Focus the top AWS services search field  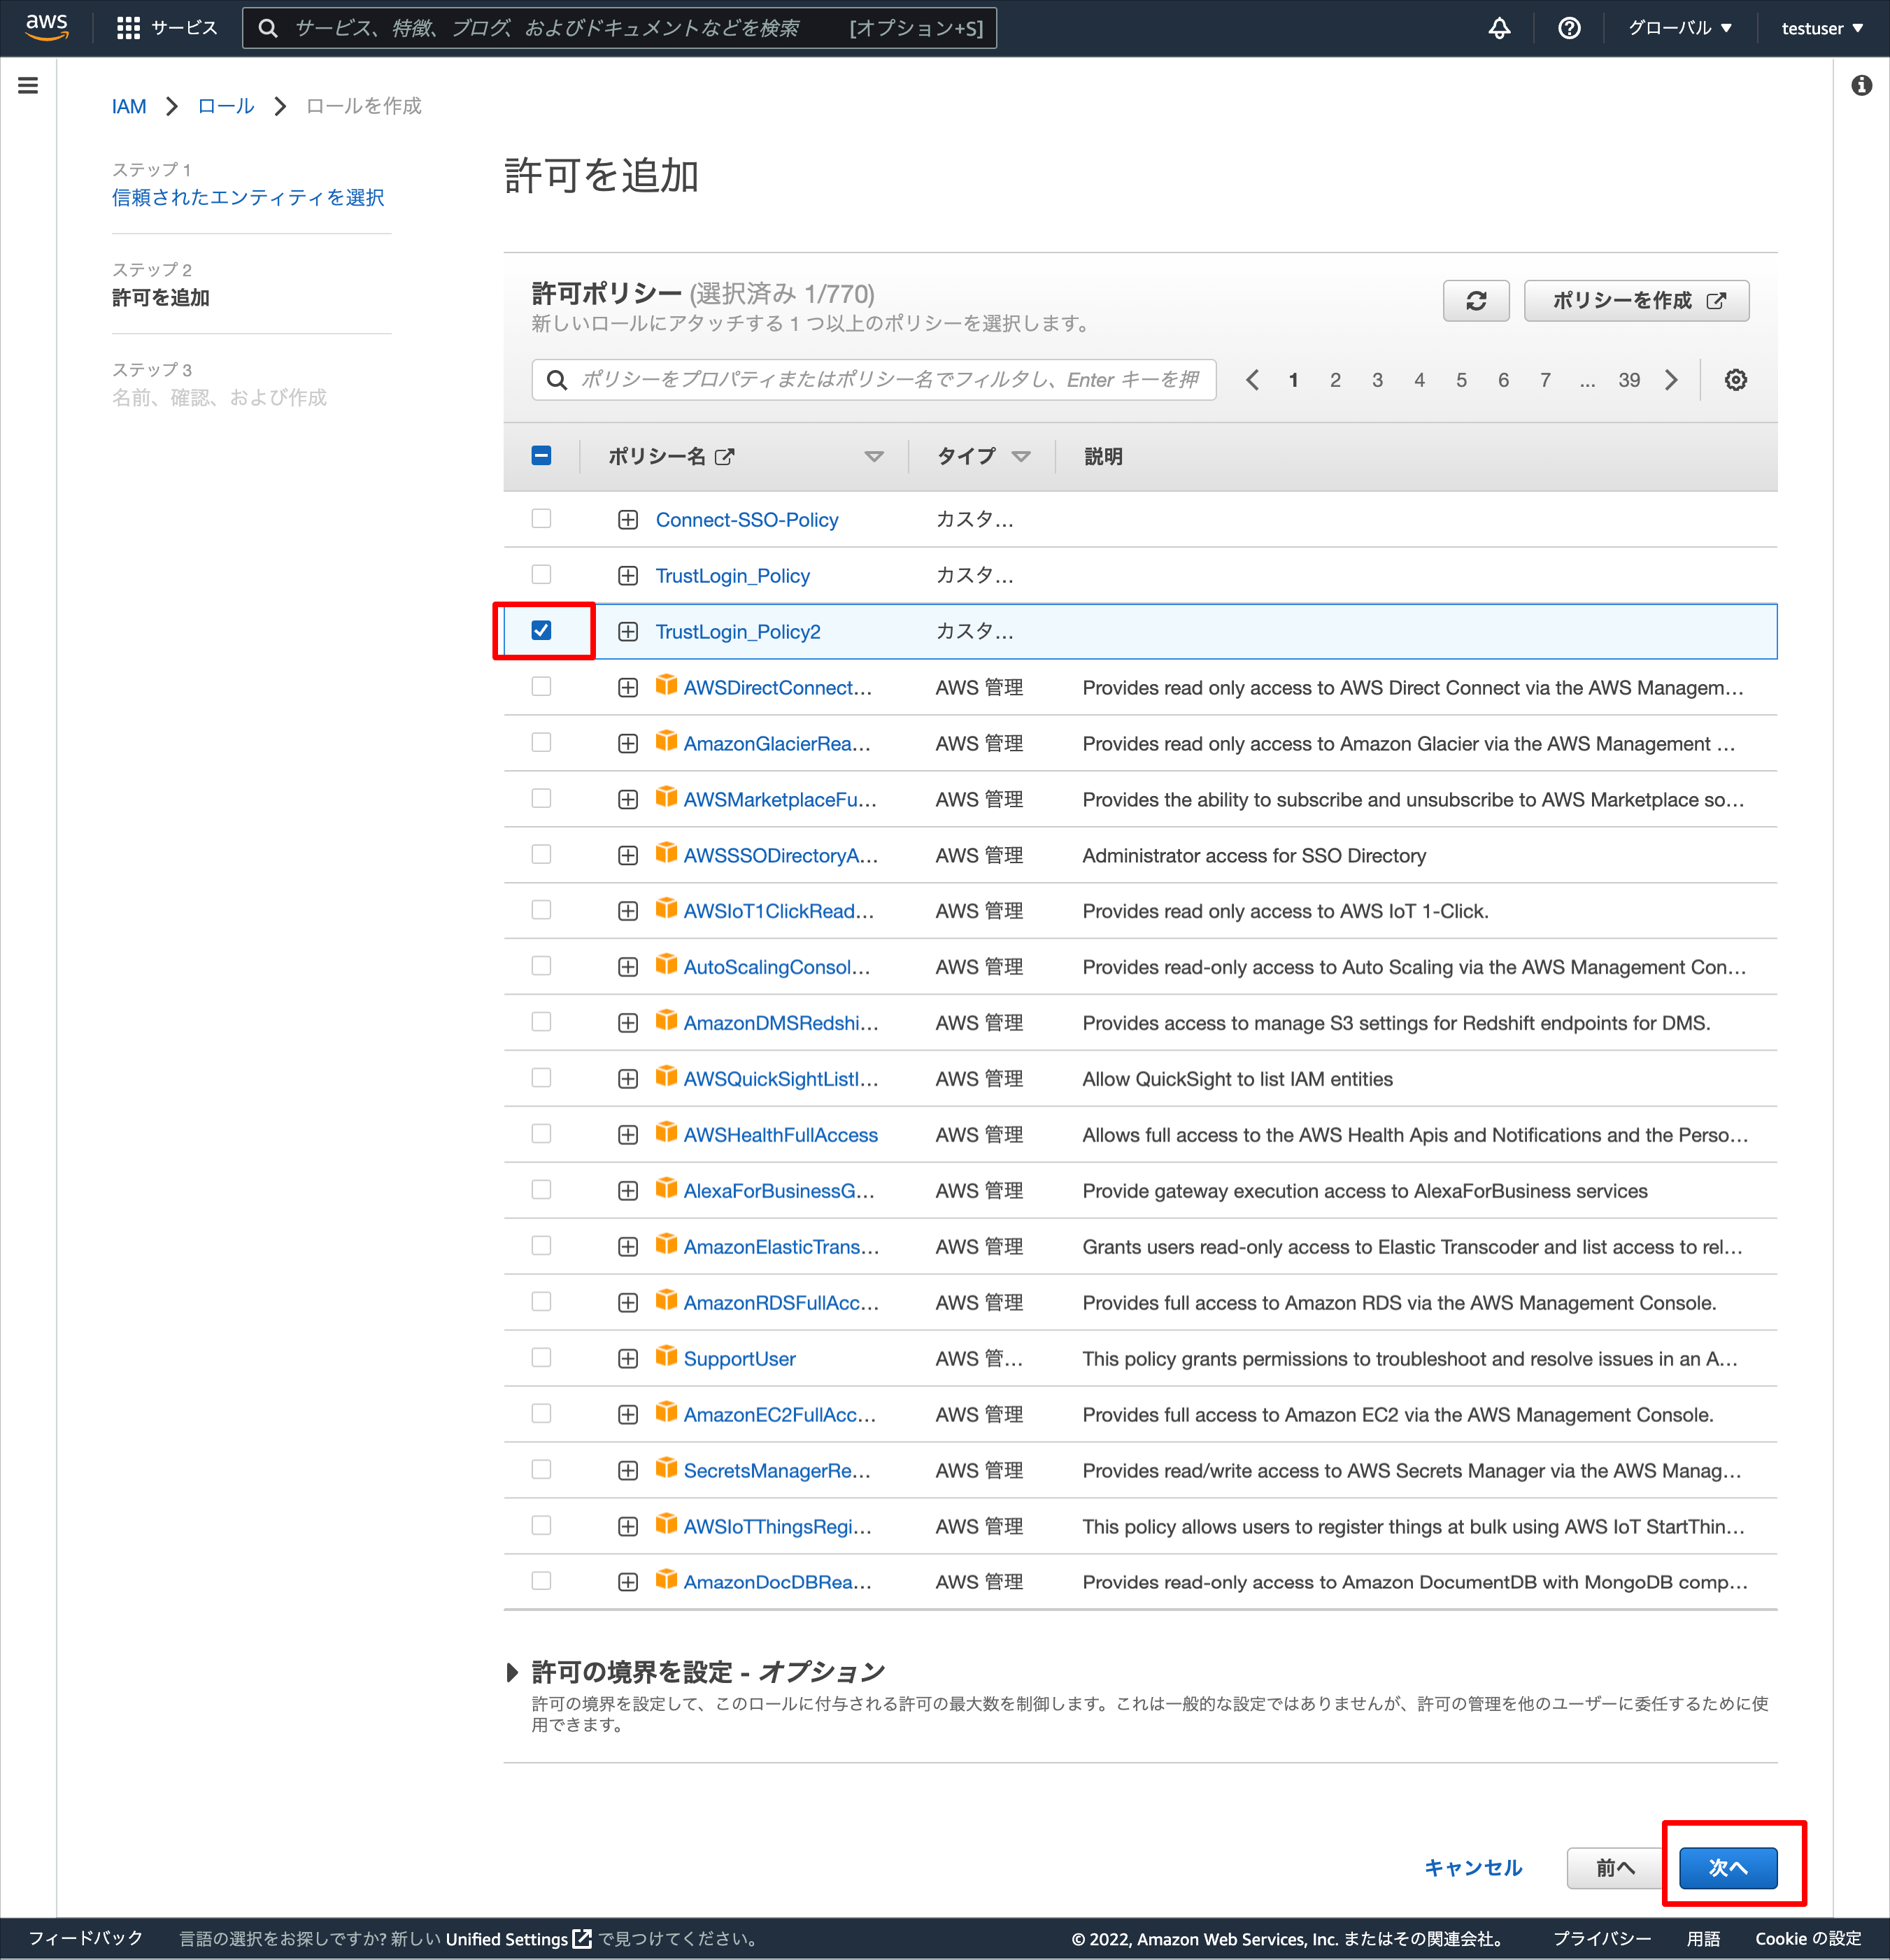tap(619, 28)
